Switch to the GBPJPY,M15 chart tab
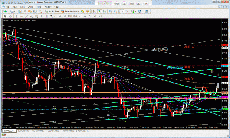The image size is (230, 138). 68,131
